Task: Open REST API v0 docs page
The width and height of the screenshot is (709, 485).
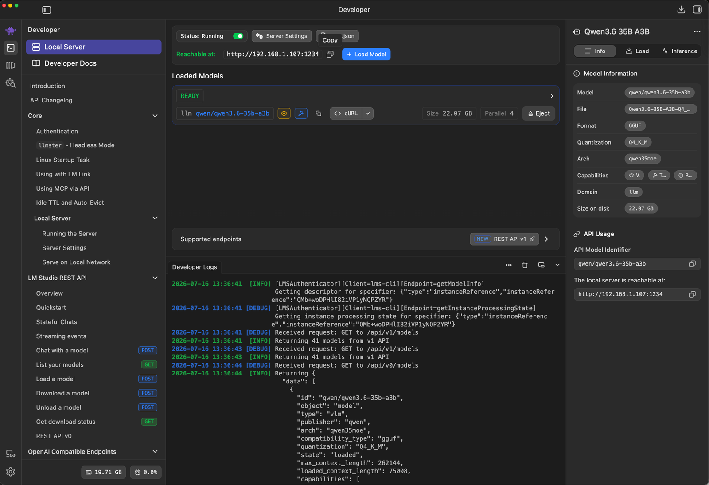Action: [x=54, y=436]
